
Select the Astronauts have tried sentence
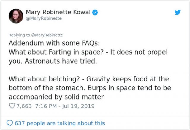point(61,61)
